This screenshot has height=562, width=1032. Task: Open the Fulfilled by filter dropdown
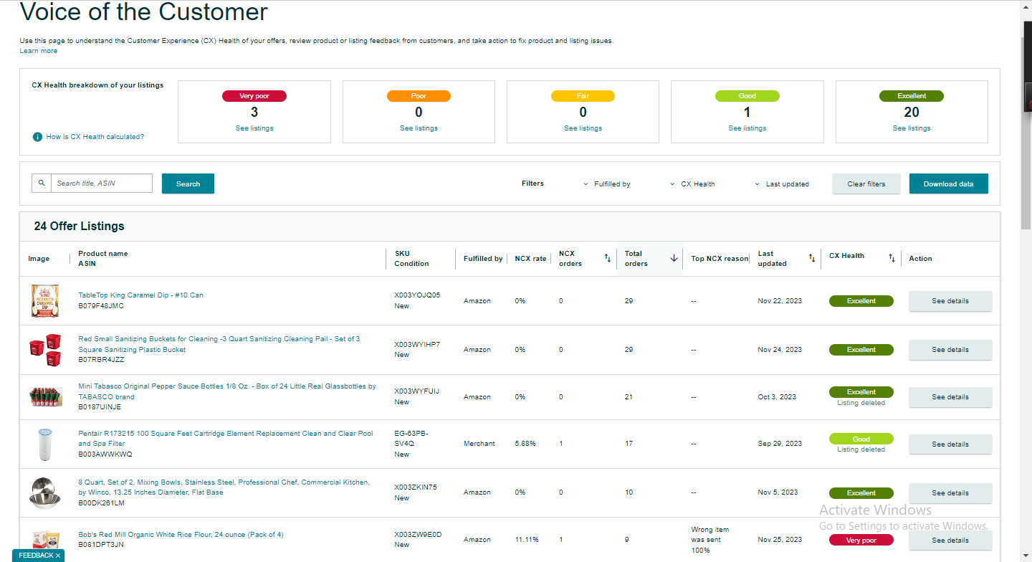[x=607, y=184]
